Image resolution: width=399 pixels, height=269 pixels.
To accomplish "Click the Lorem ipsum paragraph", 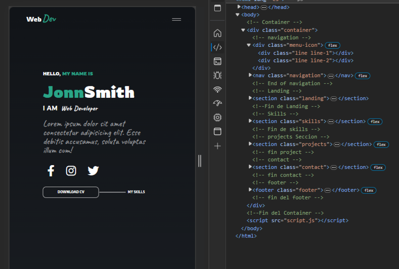I will [x=94, y=137].
